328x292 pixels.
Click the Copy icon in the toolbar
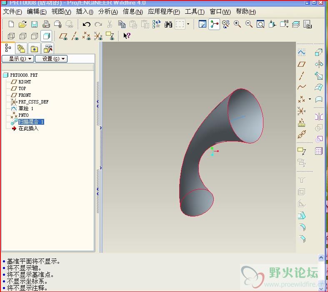coord(122,24)
